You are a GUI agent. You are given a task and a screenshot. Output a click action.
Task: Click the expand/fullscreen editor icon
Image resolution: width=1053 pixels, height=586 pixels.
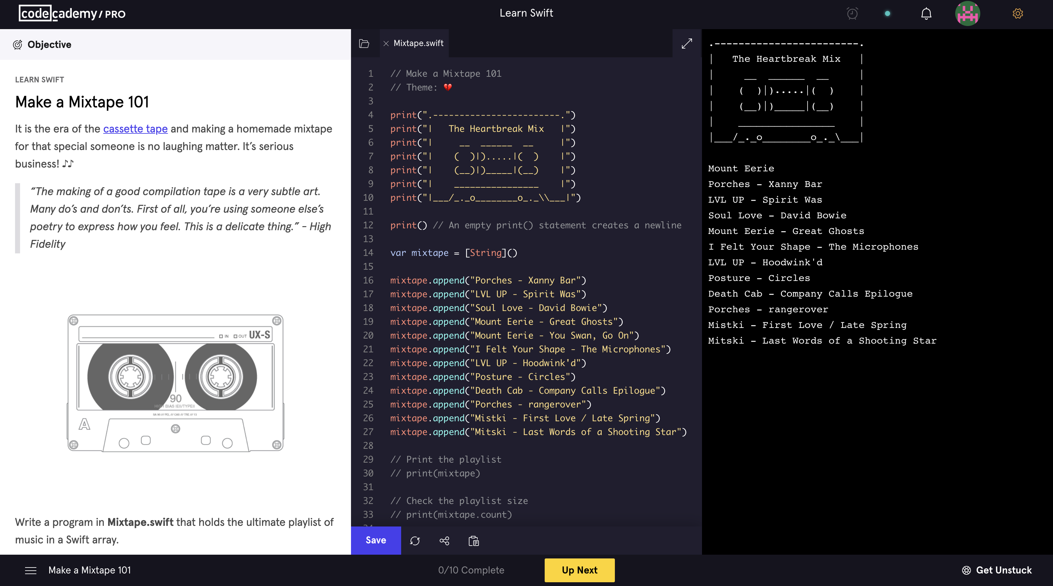pyautogui.click(x=686, y=43)
